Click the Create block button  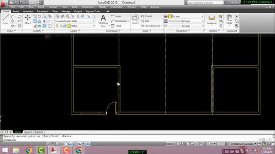147,16
